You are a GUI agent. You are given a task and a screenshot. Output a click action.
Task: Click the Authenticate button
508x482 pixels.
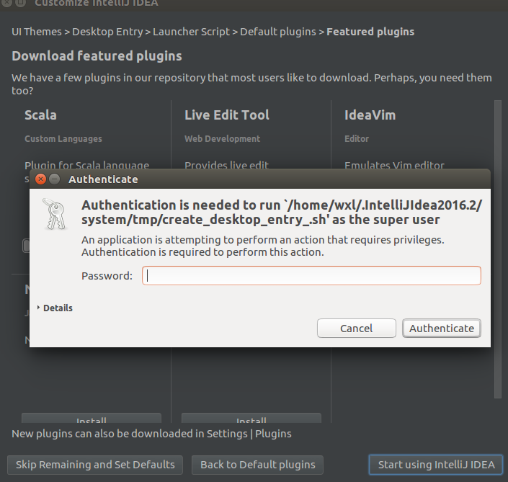pos(442,328)
